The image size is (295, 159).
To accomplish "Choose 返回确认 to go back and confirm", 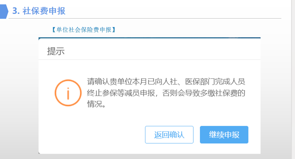I will pyautogui.click(x=169, y=135).
